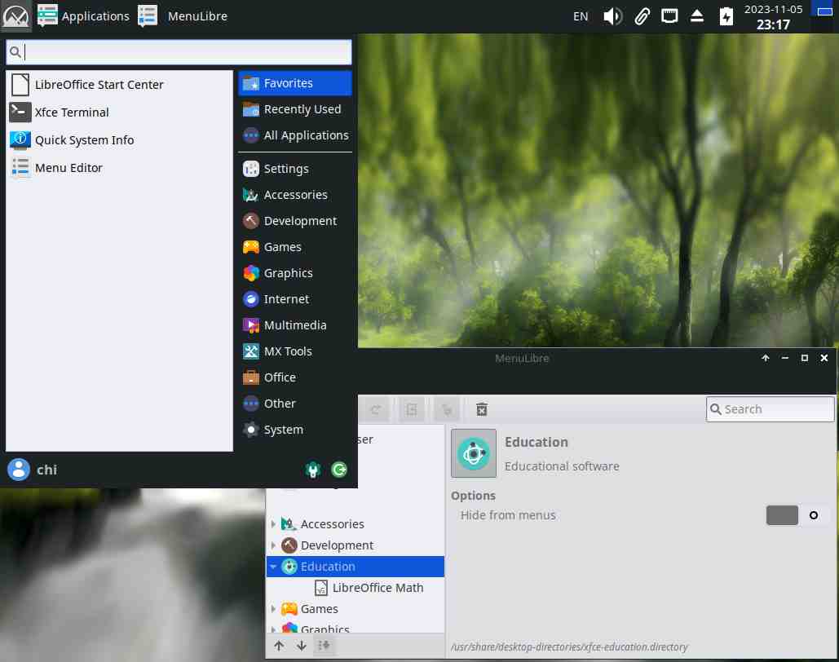Click the xfce-education.directory file path
Viewport: 839px width, 662px height.
point(569,647)
